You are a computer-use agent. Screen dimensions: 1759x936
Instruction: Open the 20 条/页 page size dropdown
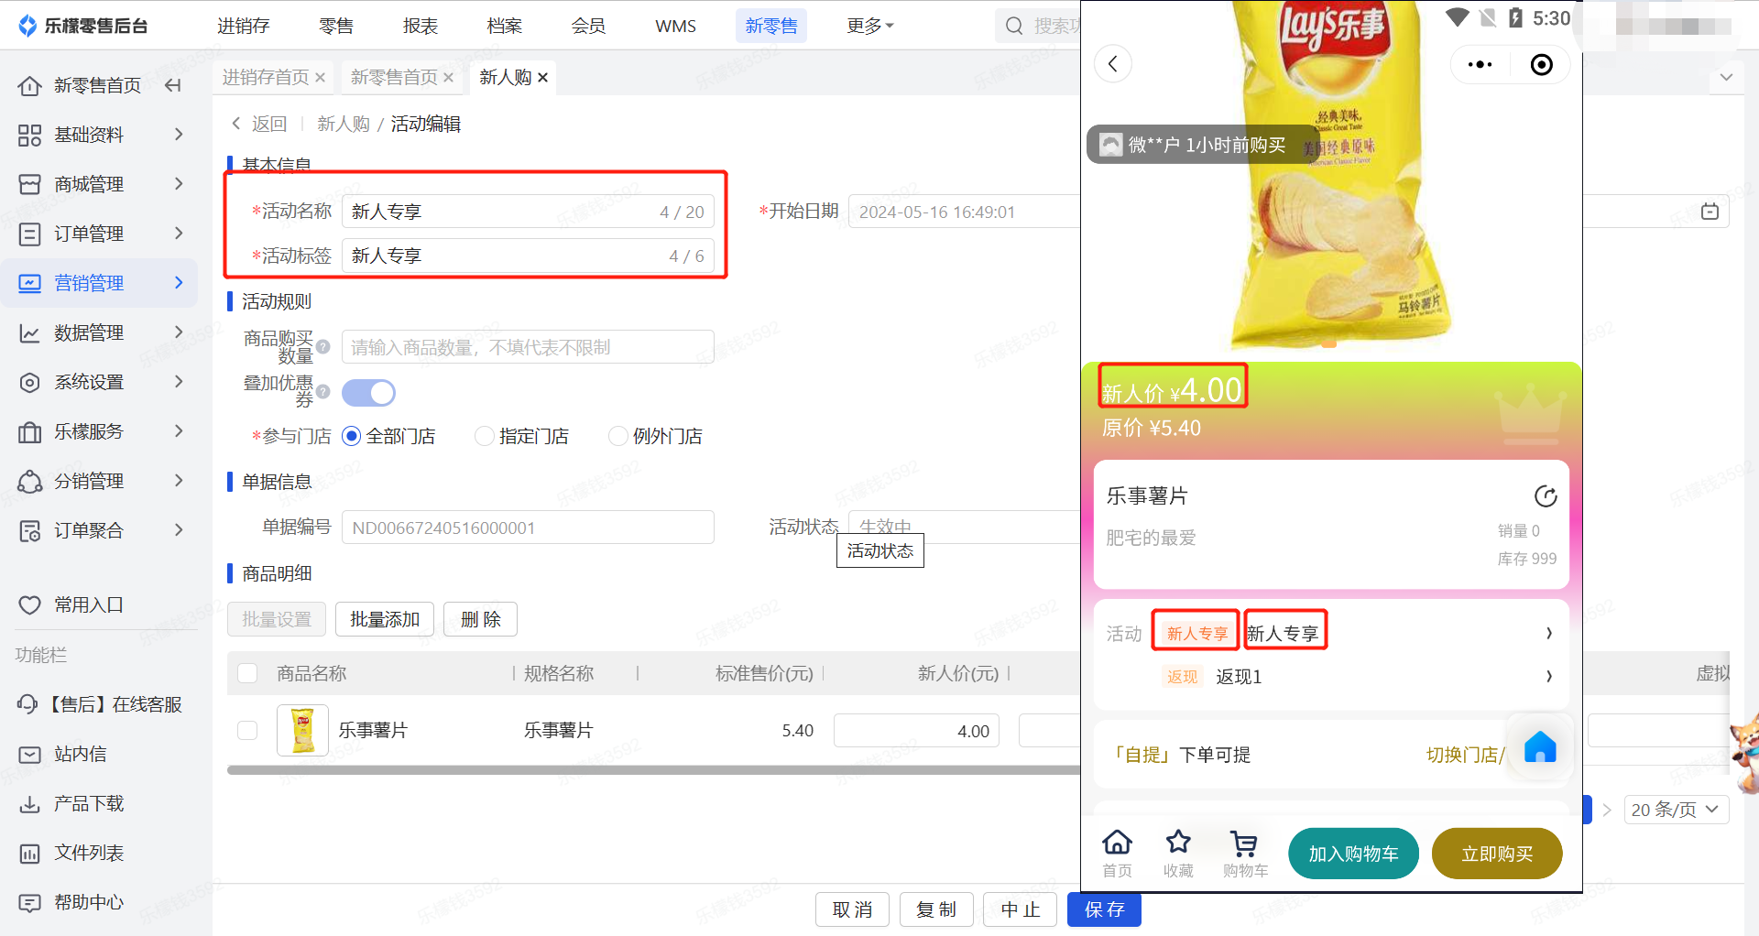[1676, 810]
